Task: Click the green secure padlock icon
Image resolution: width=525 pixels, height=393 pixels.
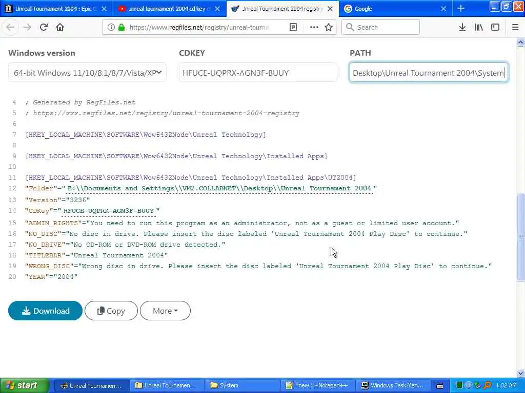Action: tap(122, 27)
